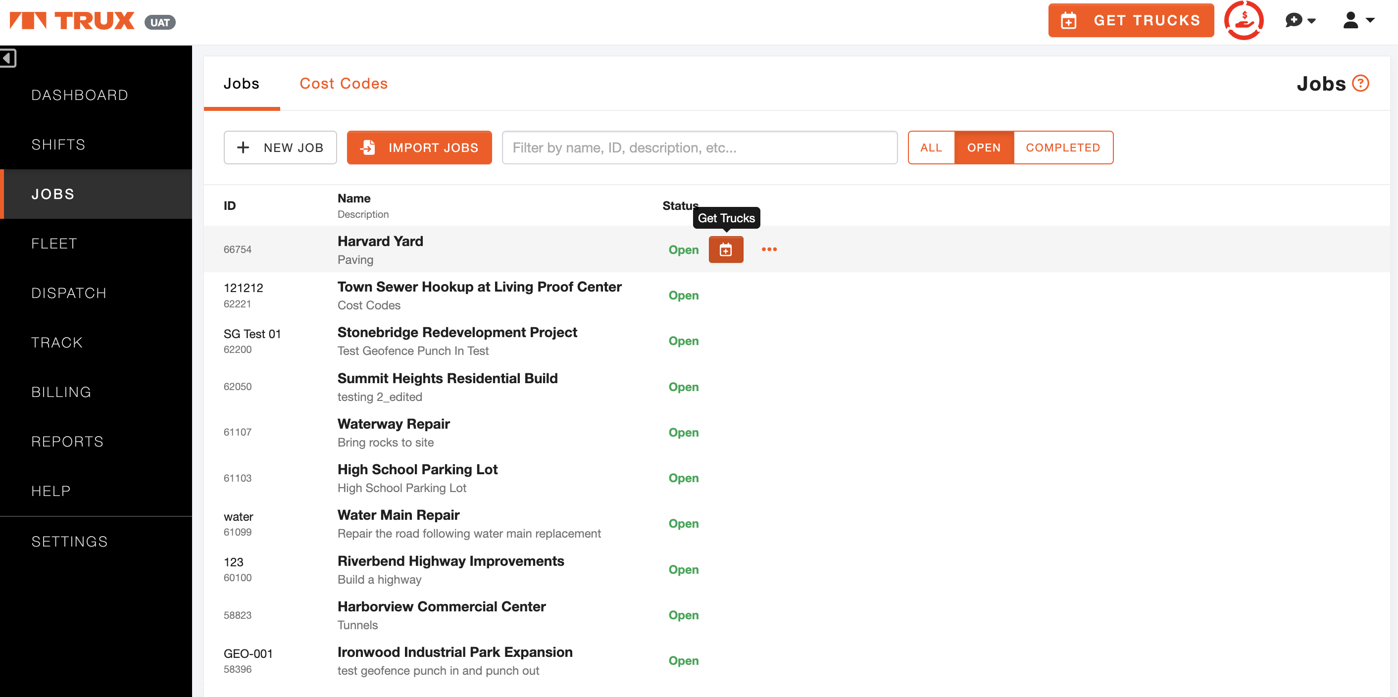The image size is (1398, 697).
Task: Open the Waterway Repair job
Action: click(x=394, y=424)
